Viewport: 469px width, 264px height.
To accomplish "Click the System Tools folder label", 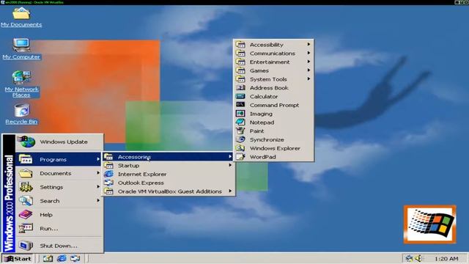I will click(268, 79).
